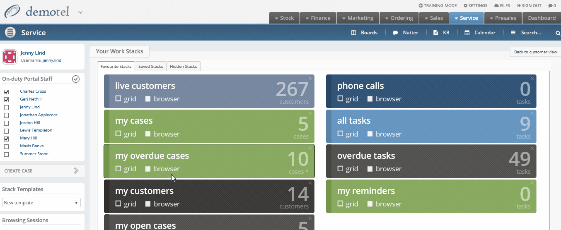This screenshot has width=561, height=230.
Task: Click the Your Work Stacks tab
Action: click(120, 51)
